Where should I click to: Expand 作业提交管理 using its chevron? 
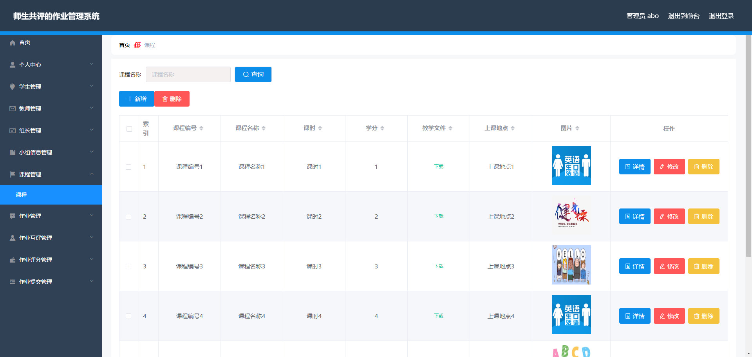click(x=92, y=281)
